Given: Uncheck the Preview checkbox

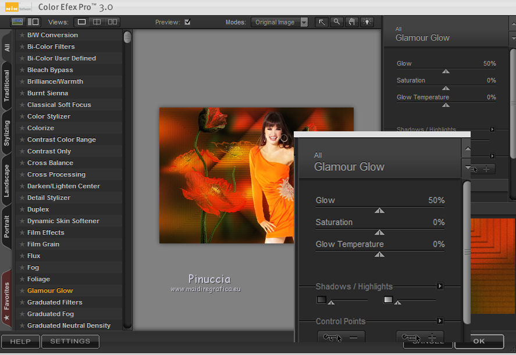Looking at the screenshot, I should (187, 22).
